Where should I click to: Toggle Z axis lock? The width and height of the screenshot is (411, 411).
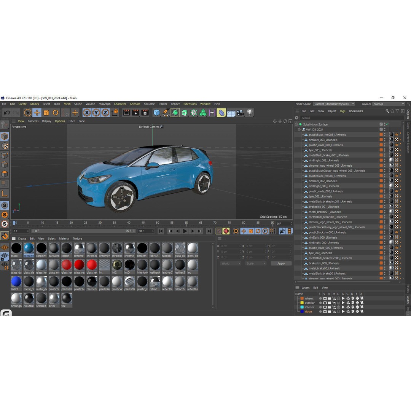point(105,113)
